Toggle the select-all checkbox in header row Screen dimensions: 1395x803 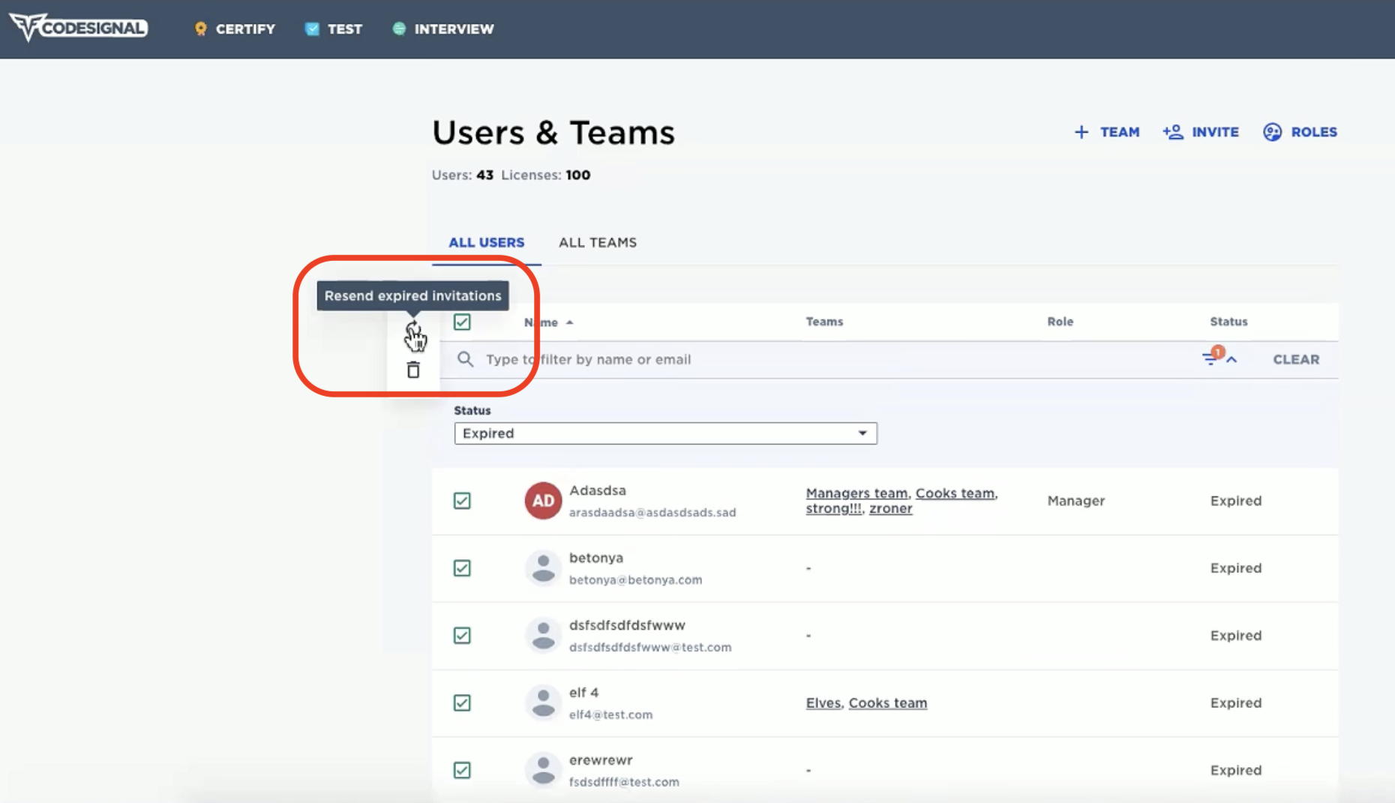462,322
